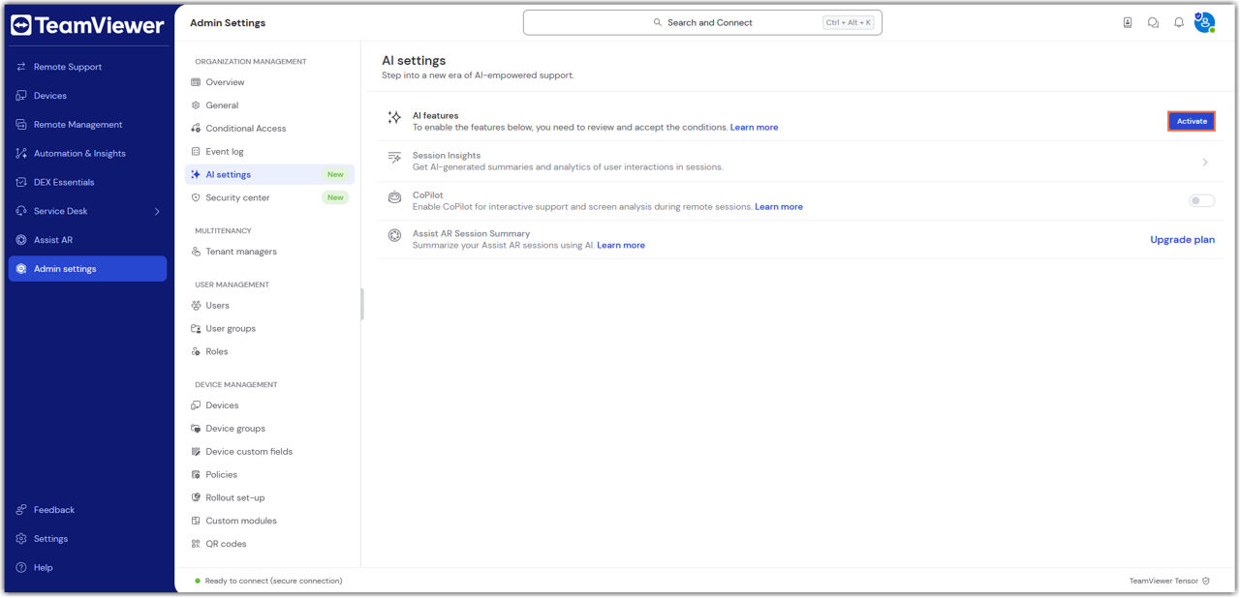The image size is (1240, 598).
Task: Click the Remote Management sidebar icon
Action: (x=21, y=125)
